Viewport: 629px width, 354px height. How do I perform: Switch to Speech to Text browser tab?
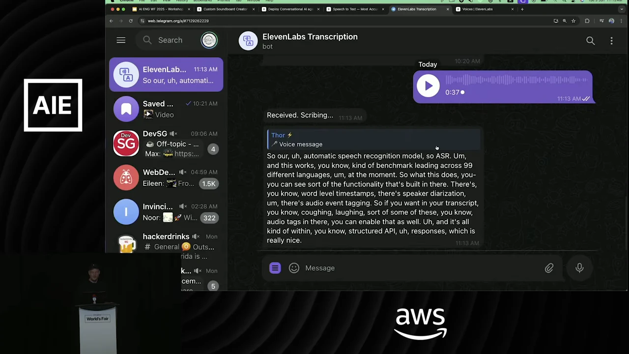pyautogui.click(x=355, y=9)
